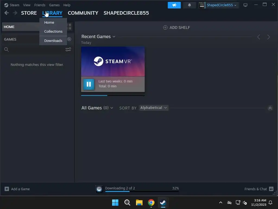Viewport: 278px width, 209px height.
Task: Go to the COMMUNITY tab
Action: click(83, 13)
